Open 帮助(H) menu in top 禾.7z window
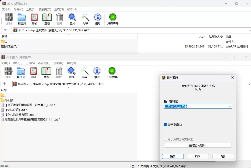Screen dimensions: 251x168 pyautogui.click(x=72, y=9)
